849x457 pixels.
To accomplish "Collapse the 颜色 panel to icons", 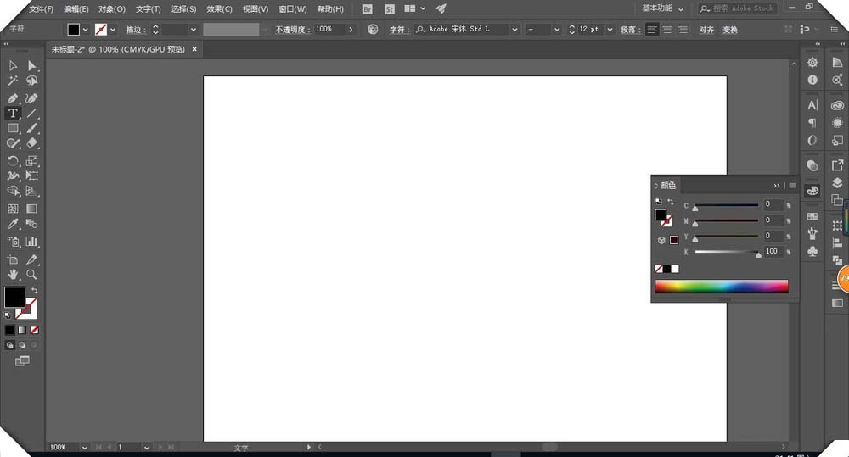I will [777, 186].
